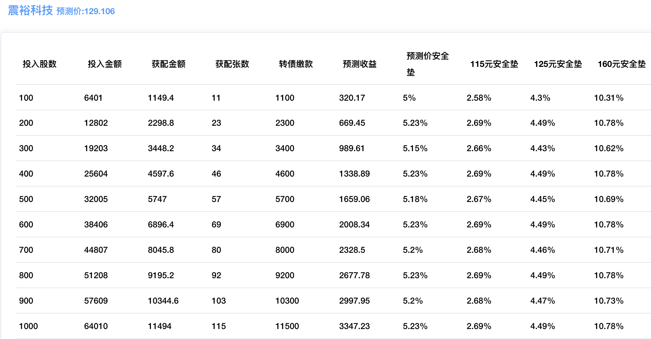Click the 3347.23 predicted profit cell
Screen dimensions: 651x339
(x=354, y=326)
